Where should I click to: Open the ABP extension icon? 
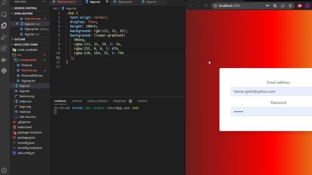coord(300,6)
